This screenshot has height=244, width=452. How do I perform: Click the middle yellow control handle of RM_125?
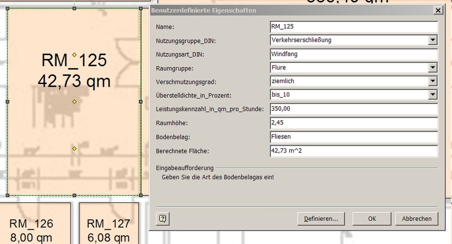[74, 102]
